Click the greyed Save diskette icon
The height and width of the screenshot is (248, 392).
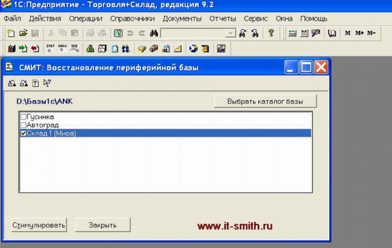[x=35, y=33]
